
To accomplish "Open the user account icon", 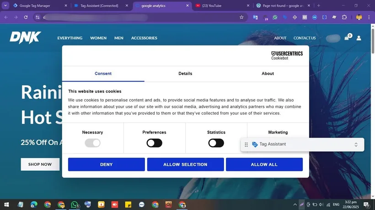I will [359, 38].
